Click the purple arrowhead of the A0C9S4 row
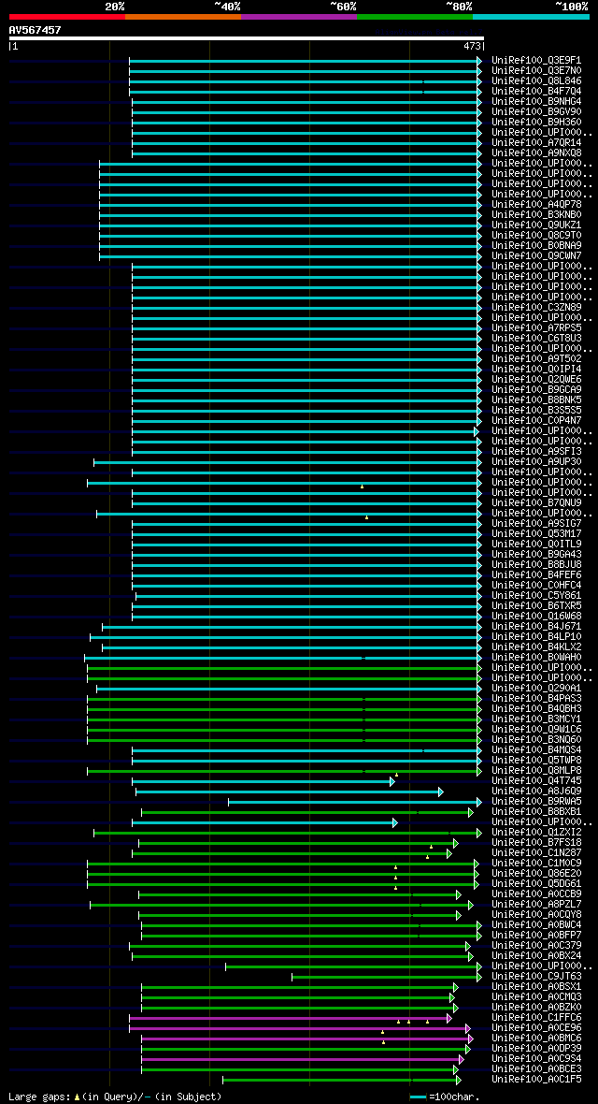 click(x=461, y=1060)
